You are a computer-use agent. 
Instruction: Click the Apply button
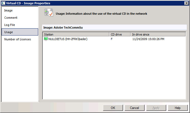point(156,108)
